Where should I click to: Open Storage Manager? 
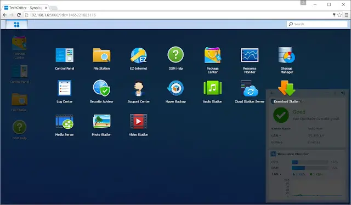tap(287, 60)
